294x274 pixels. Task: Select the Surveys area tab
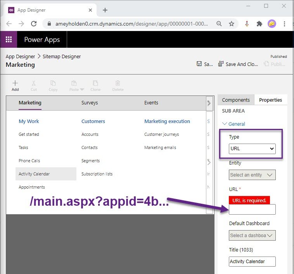pos(90,103)
